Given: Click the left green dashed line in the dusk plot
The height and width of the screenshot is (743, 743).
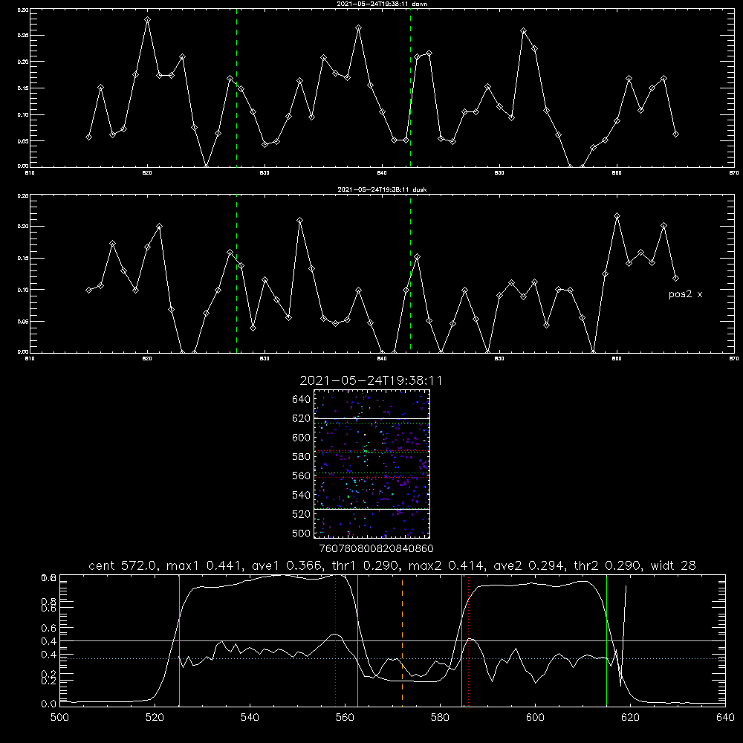Looking at the screenshot, I should coord(236,273).
